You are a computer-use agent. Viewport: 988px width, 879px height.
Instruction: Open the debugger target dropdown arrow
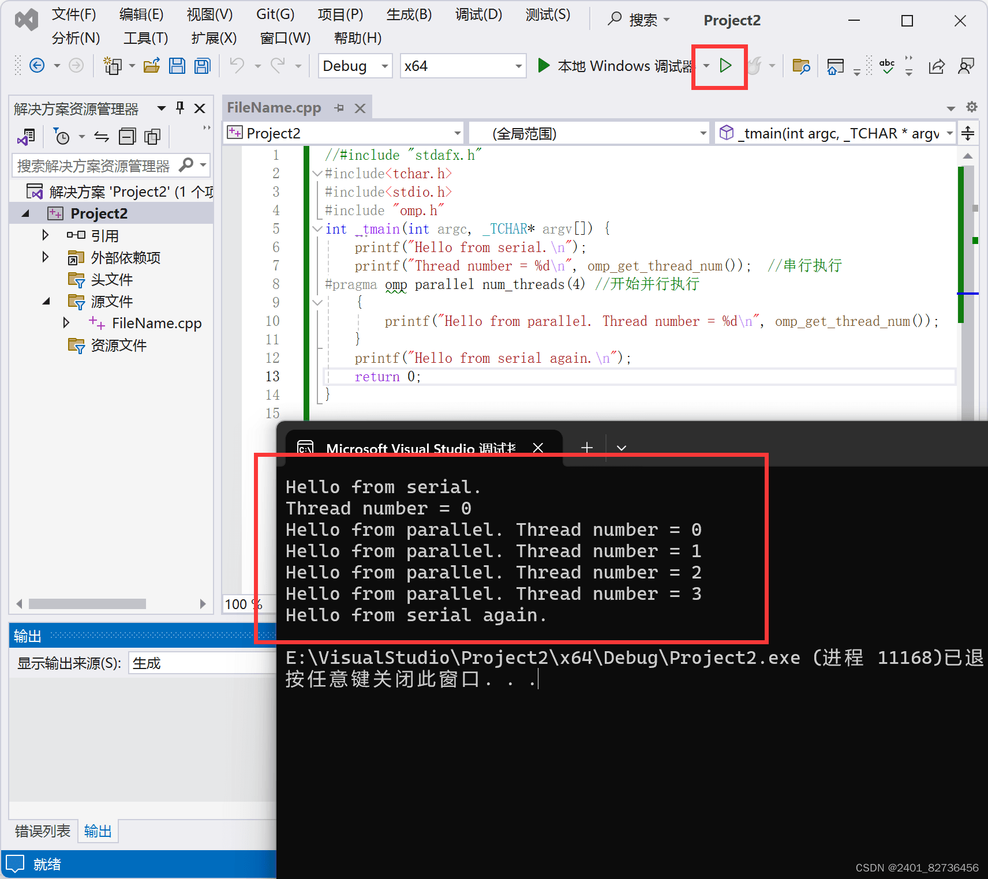pyautogui.click(x=706, y=66)
